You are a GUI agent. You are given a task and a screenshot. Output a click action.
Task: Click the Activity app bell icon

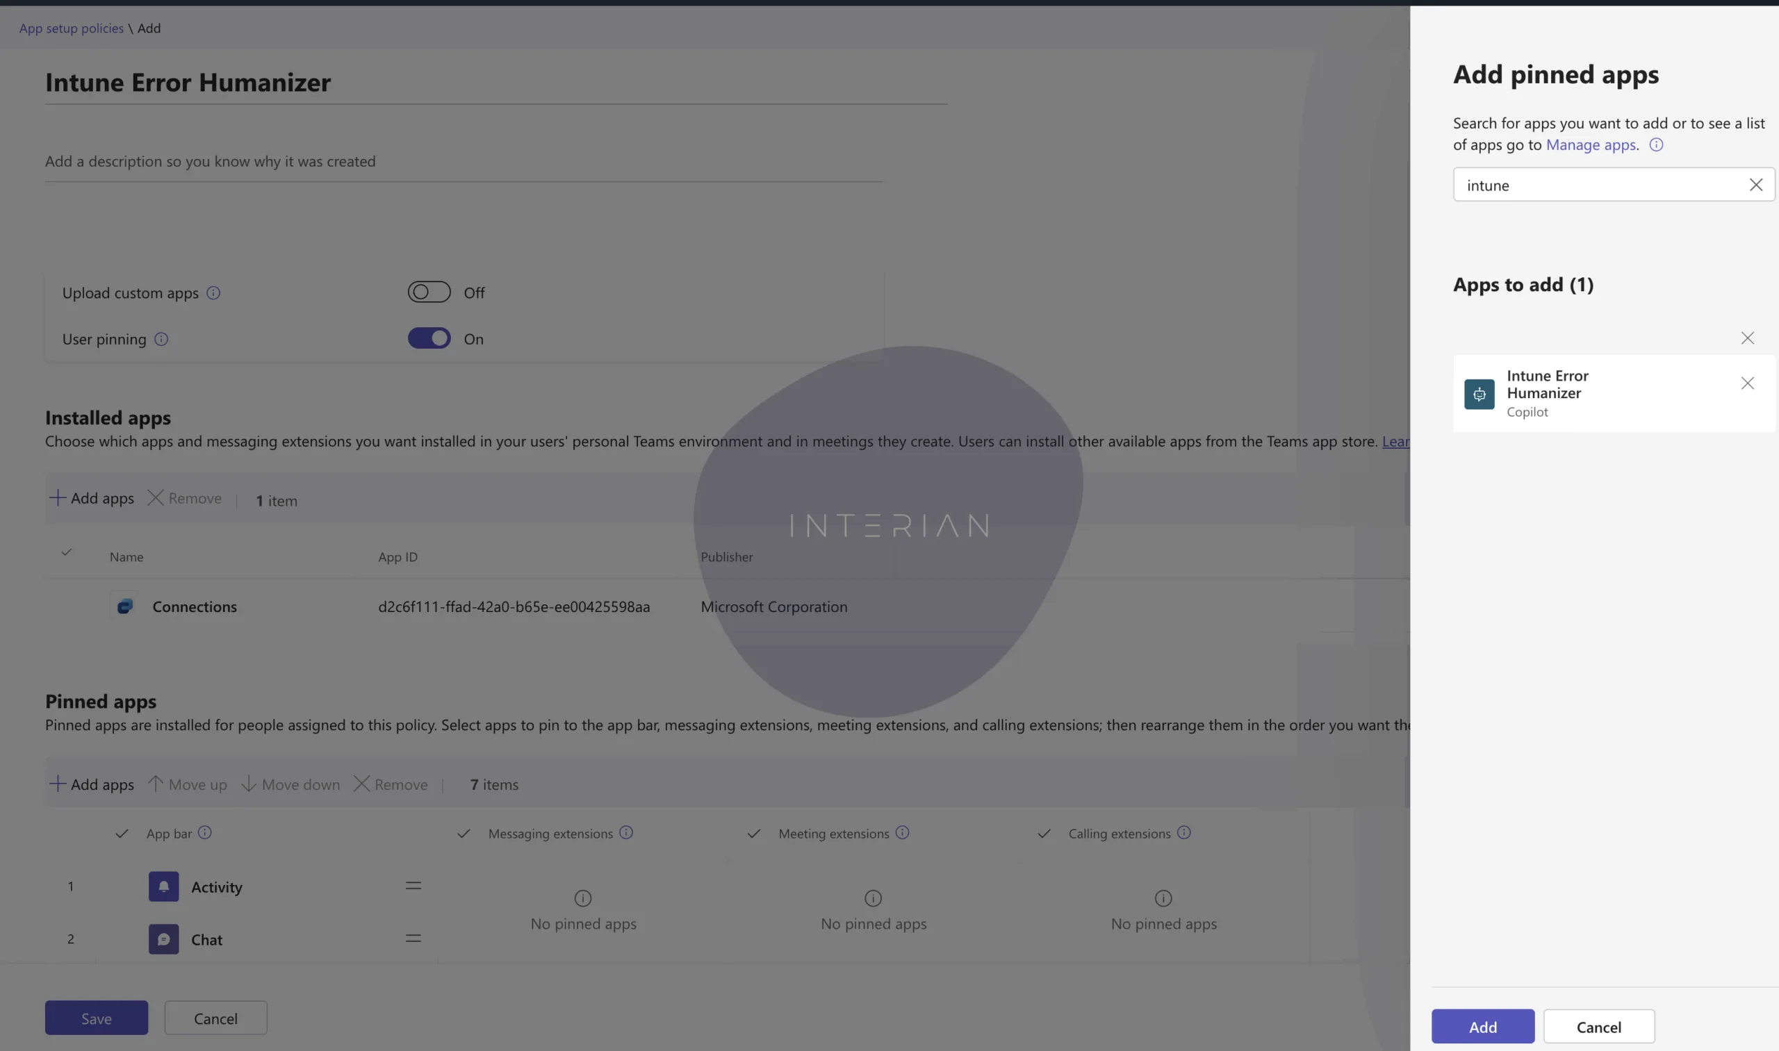pos(164,886)
